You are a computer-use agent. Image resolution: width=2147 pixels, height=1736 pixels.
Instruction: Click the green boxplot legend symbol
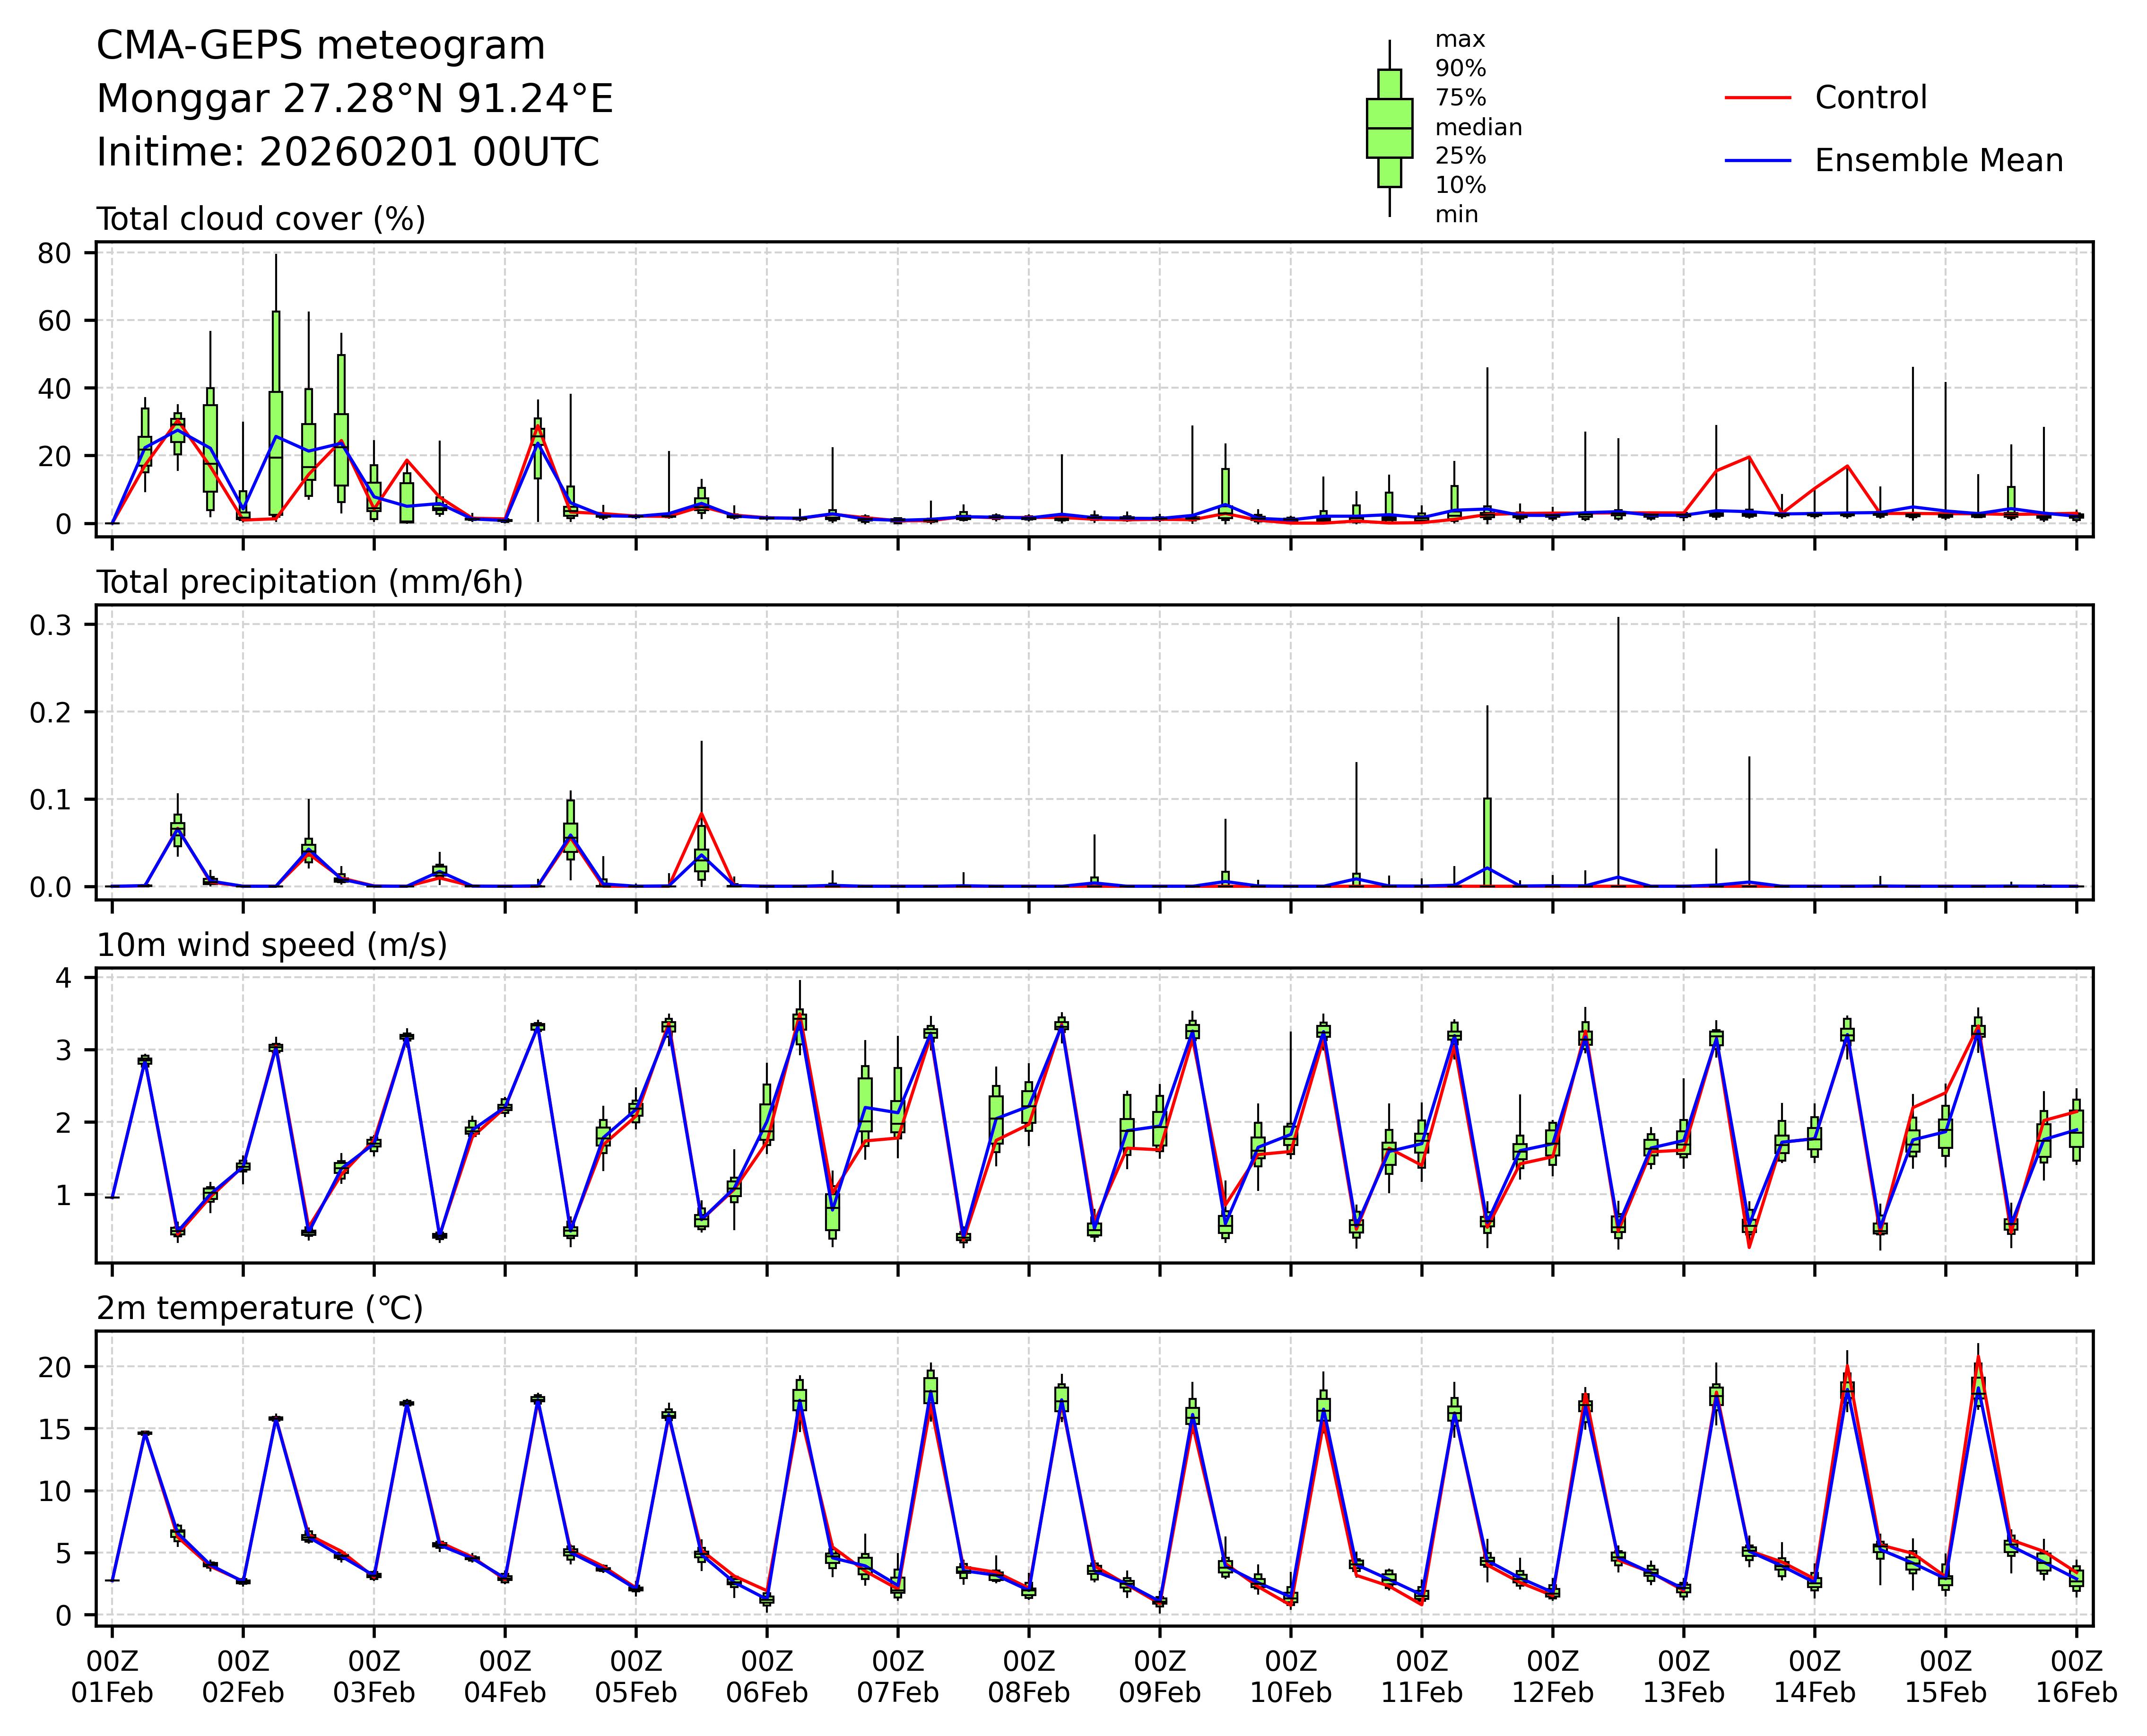tap(1389, 128)
